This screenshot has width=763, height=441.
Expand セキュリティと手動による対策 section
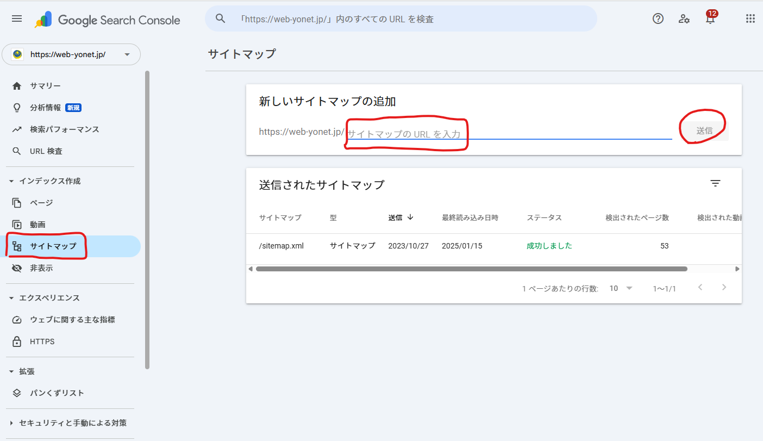pos(11,423)
